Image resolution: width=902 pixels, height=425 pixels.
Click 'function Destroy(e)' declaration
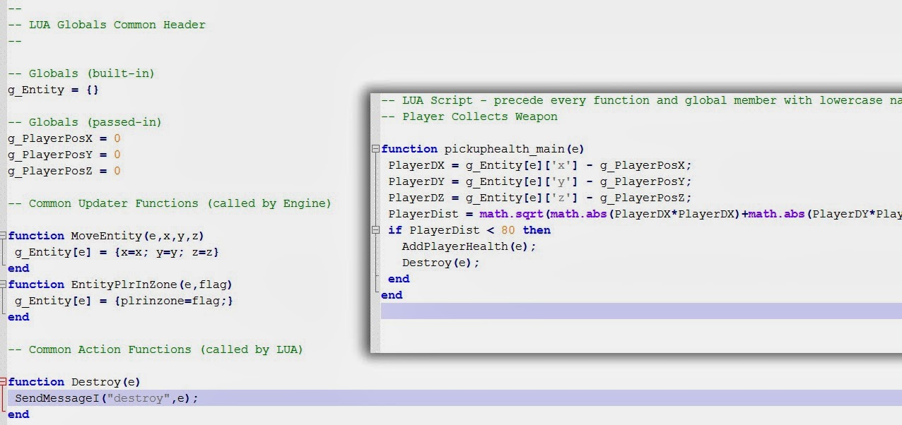pyautogui.click(x=74, y=382)
